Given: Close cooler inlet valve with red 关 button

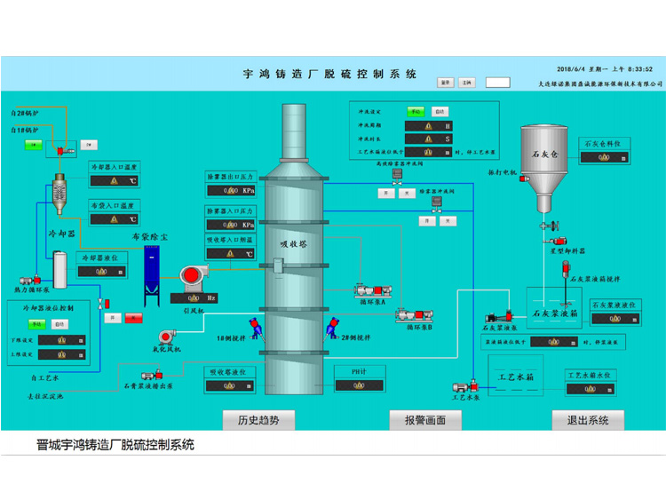Looking at the screenshot, I should [134, 318].
